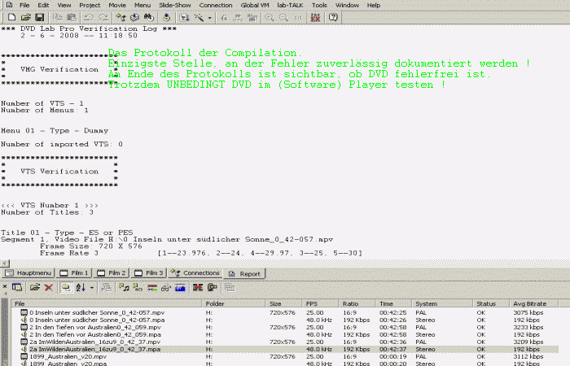Viewport: 570px width, 366px height.
Task: Select the Film 2 tab
Action: click(x=114, y=273)
